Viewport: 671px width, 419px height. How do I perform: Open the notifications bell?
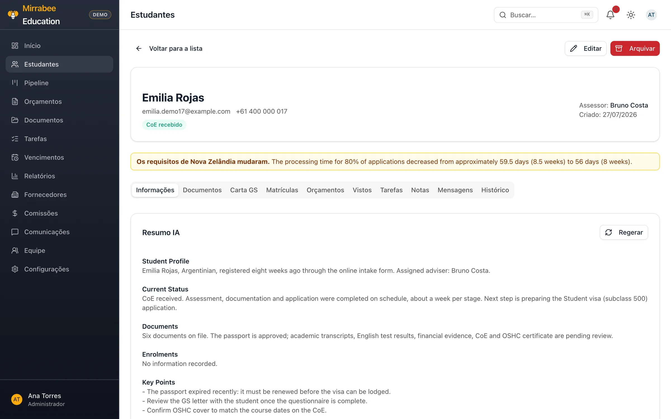click(611, 15)
